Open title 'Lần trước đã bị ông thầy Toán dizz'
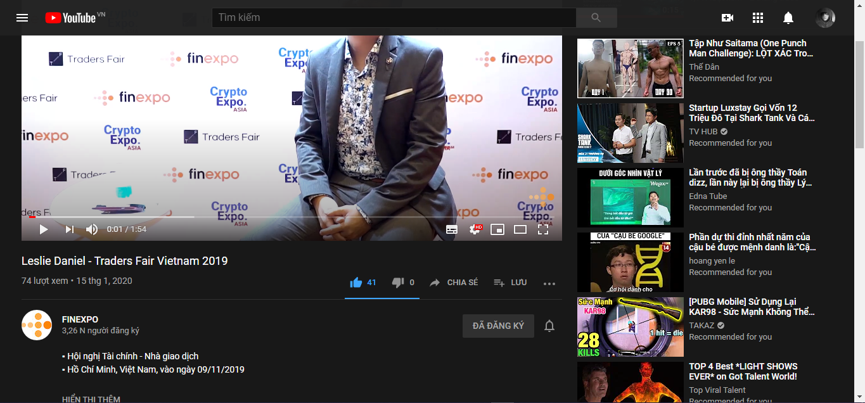Screen dimensions: 865x403 coord(751,177)
